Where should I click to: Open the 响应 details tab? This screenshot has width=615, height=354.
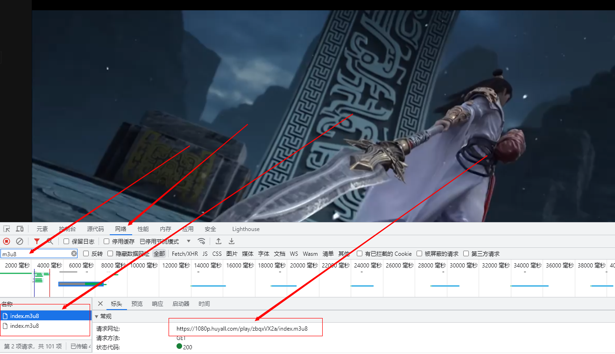pos(157,304)
